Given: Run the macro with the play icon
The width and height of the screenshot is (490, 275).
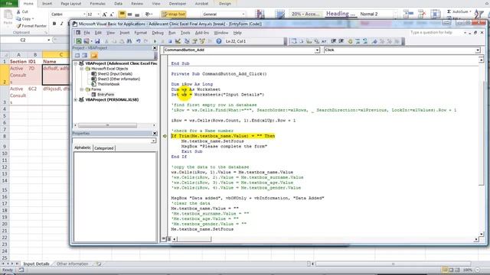Looking at the screenshot, I should (x=155, y=41).
